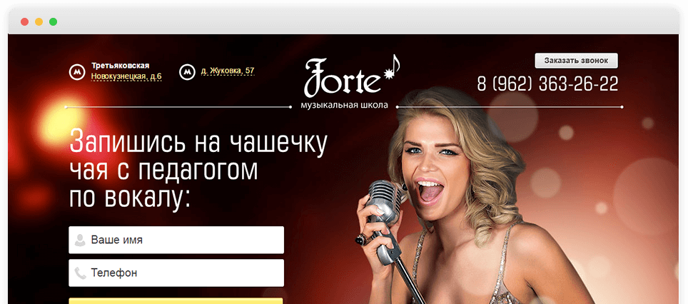
Task: Open the д. Жуковка, 57 address link
Action: 228,71
